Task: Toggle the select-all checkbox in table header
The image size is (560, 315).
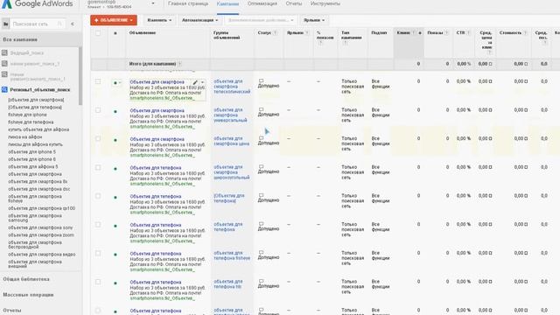Action: click(98, 33)
